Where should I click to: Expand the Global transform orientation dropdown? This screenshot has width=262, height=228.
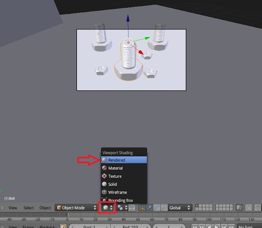pos(180,208)
